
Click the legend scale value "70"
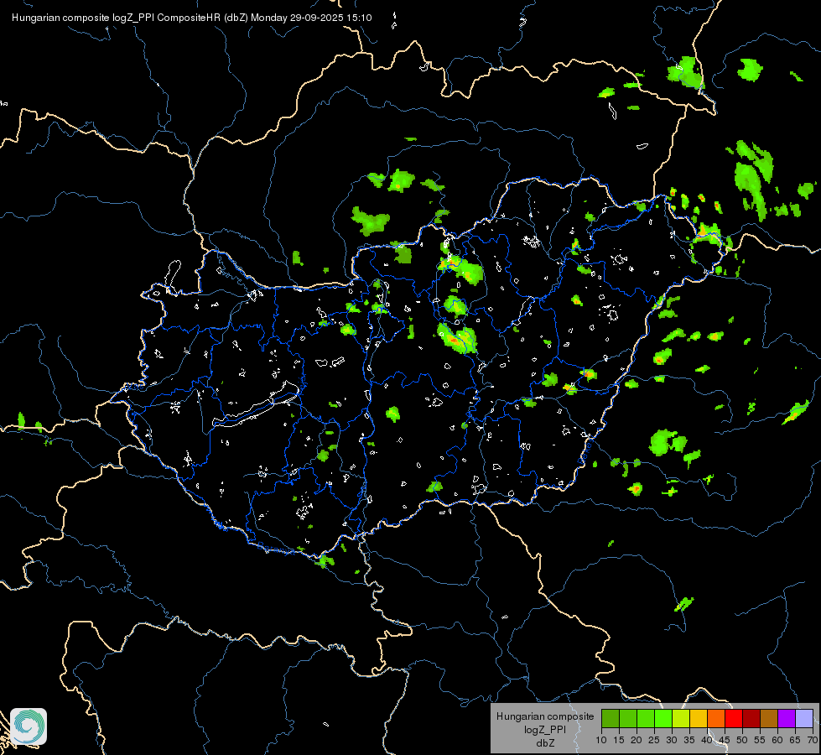(813, 740)
